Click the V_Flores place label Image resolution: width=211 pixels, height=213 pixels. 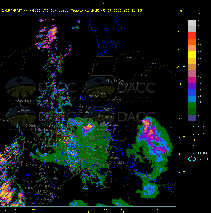coord(38,204)
